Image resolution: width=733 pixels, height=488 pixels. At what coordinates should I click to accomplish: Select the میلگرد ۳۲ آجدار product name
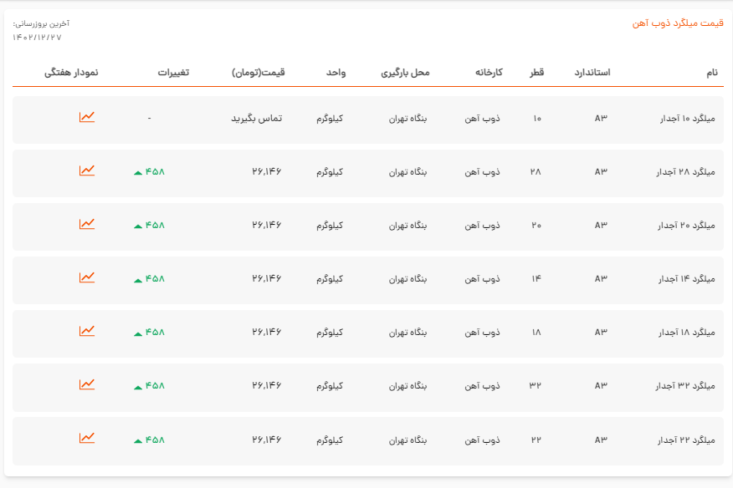tap(689, 386)
